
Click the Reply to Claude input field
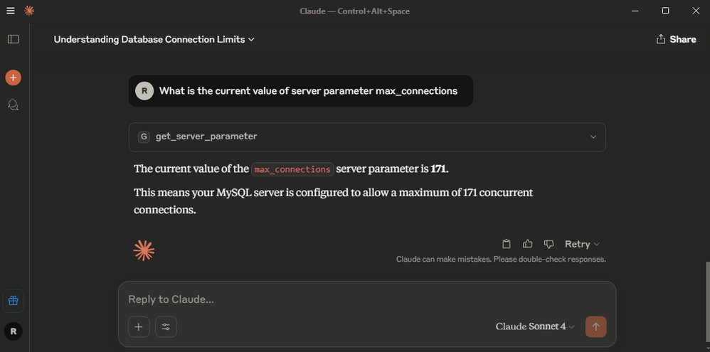coord(356,299)
